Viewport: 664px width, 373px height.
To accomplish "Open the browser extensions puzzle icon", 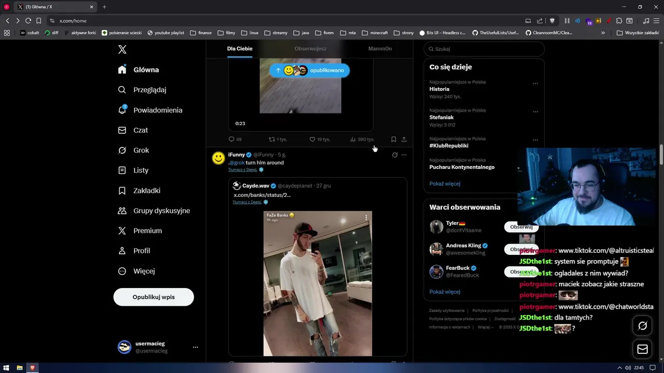I will coord(619,21).
